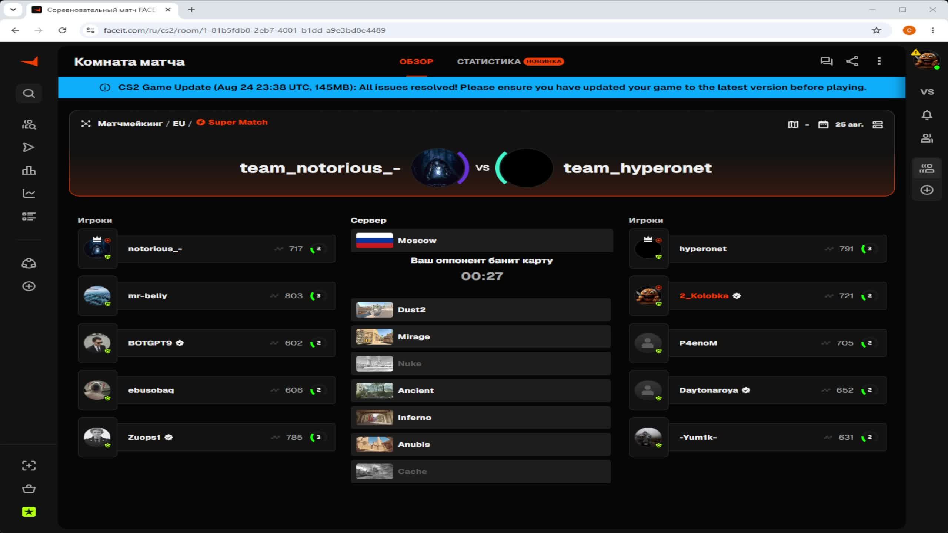
Task: Click the plus circle in right sidebar
Action: point(927,190)
